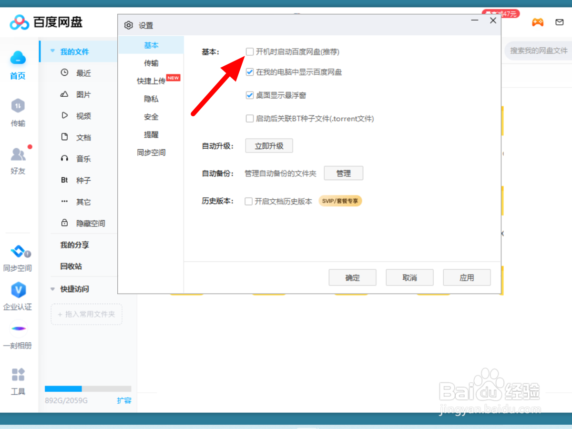Viewport: 572px width, 429px height.
Task: Click the Baidu Netdisk logo icon
Action: click(19, 22)
